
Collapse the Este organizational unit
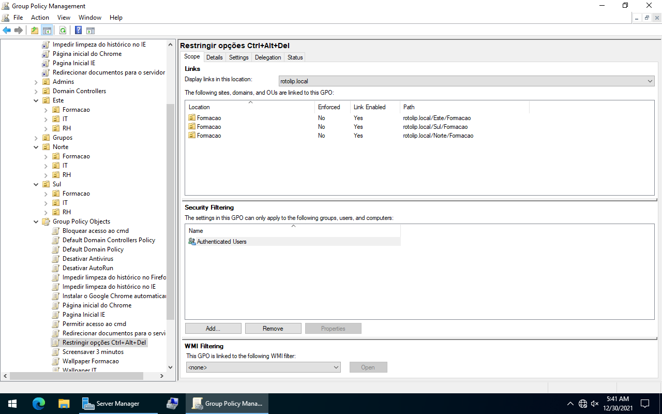point(36,100)
